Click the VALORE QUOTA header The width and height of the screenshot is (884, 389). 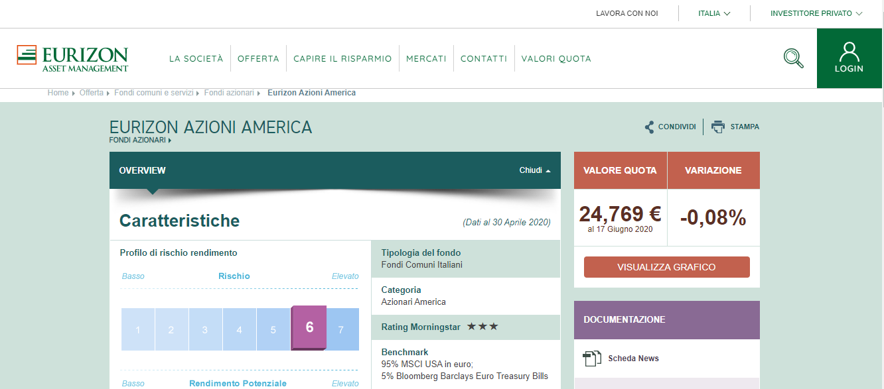(x=620, y=170)
